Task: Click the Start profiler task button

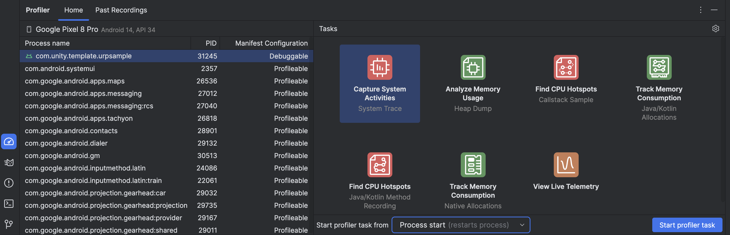Action: click(687, 225)
